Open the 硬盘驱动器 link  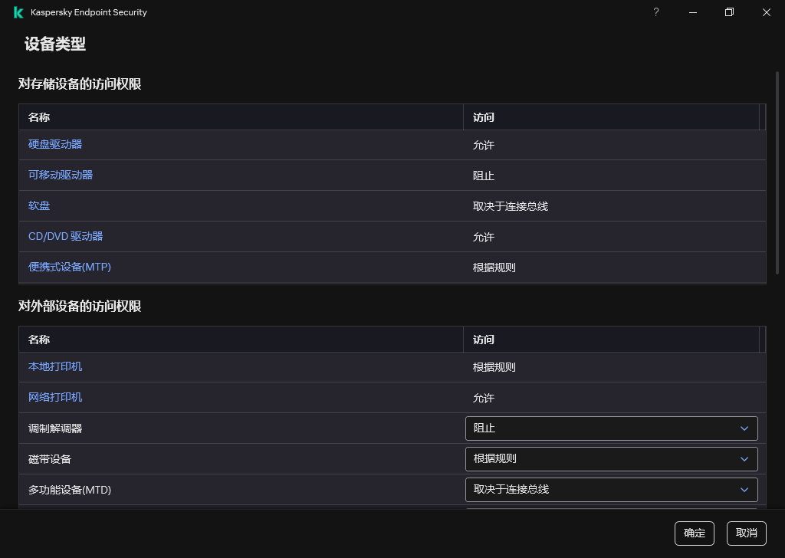(x=55, y=144)
